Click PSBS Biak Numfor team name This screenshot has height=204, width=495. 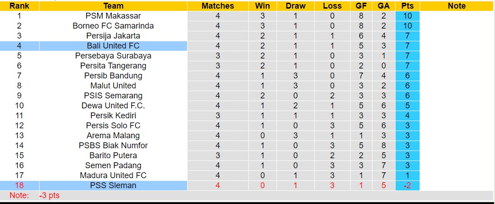coord(113,146)
